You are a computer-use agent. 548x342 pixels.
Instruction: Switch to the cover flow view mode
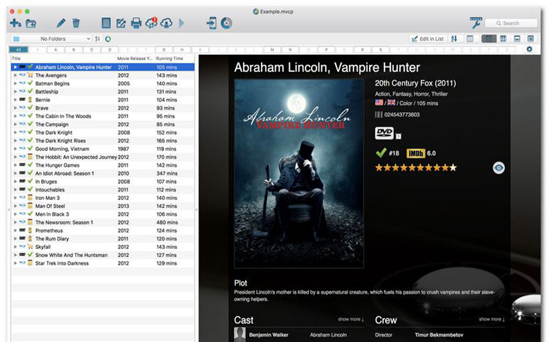(517, 39)
